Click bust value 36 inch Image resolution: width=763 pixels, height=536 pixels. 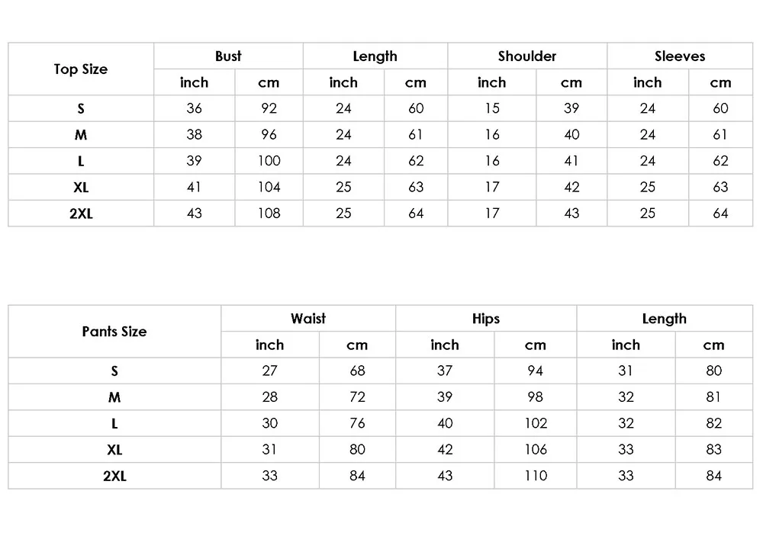pos(195,108)
